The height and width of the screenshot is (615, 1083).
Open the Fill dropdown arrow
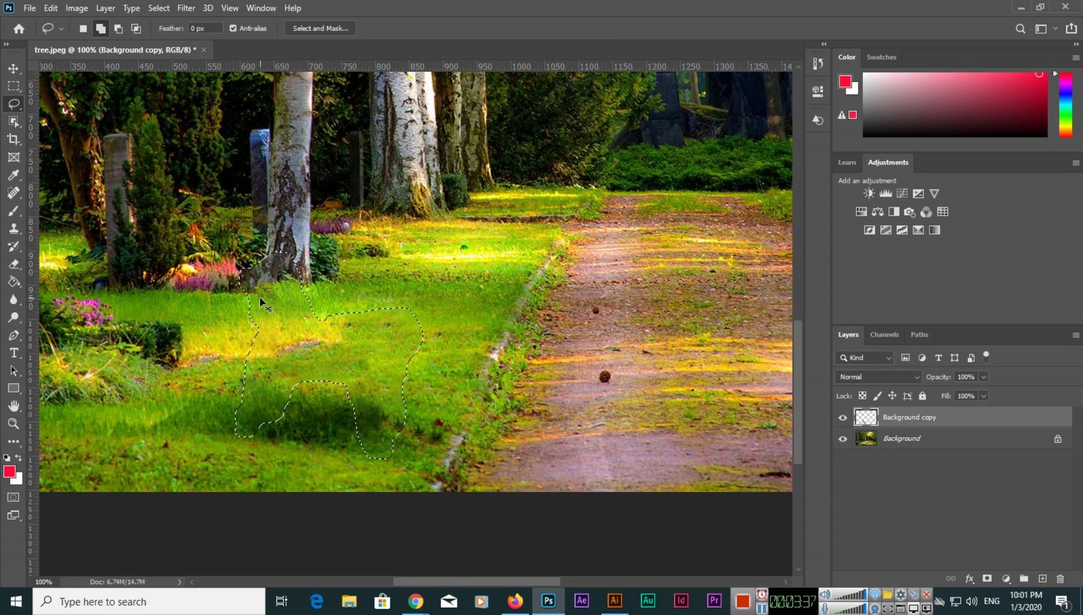click(x=984, y=396)
